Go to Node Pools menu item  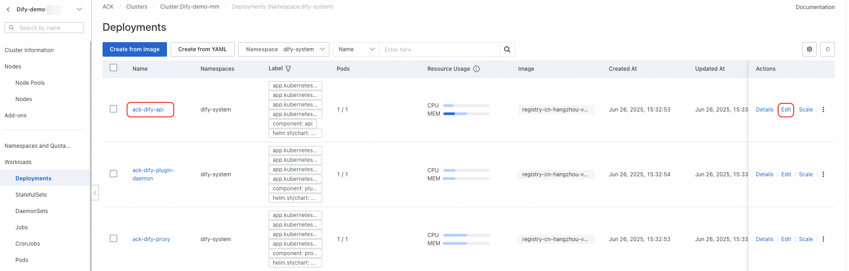[x=30, y=83]
